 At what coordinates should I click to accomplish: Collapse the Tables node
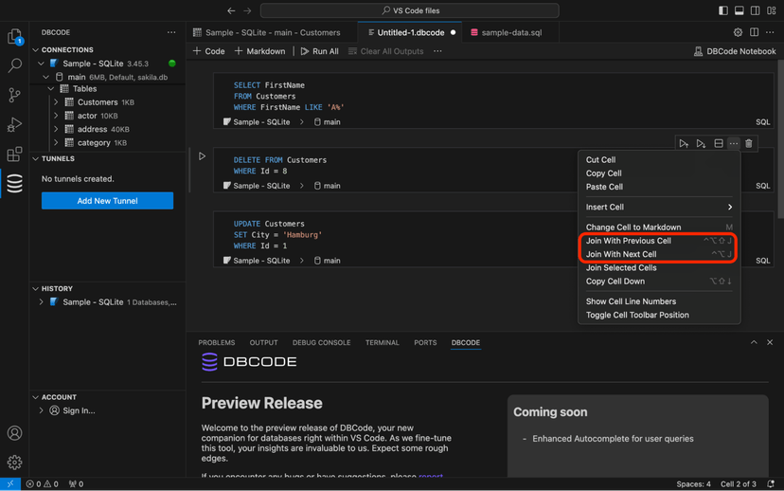point(51,88)
